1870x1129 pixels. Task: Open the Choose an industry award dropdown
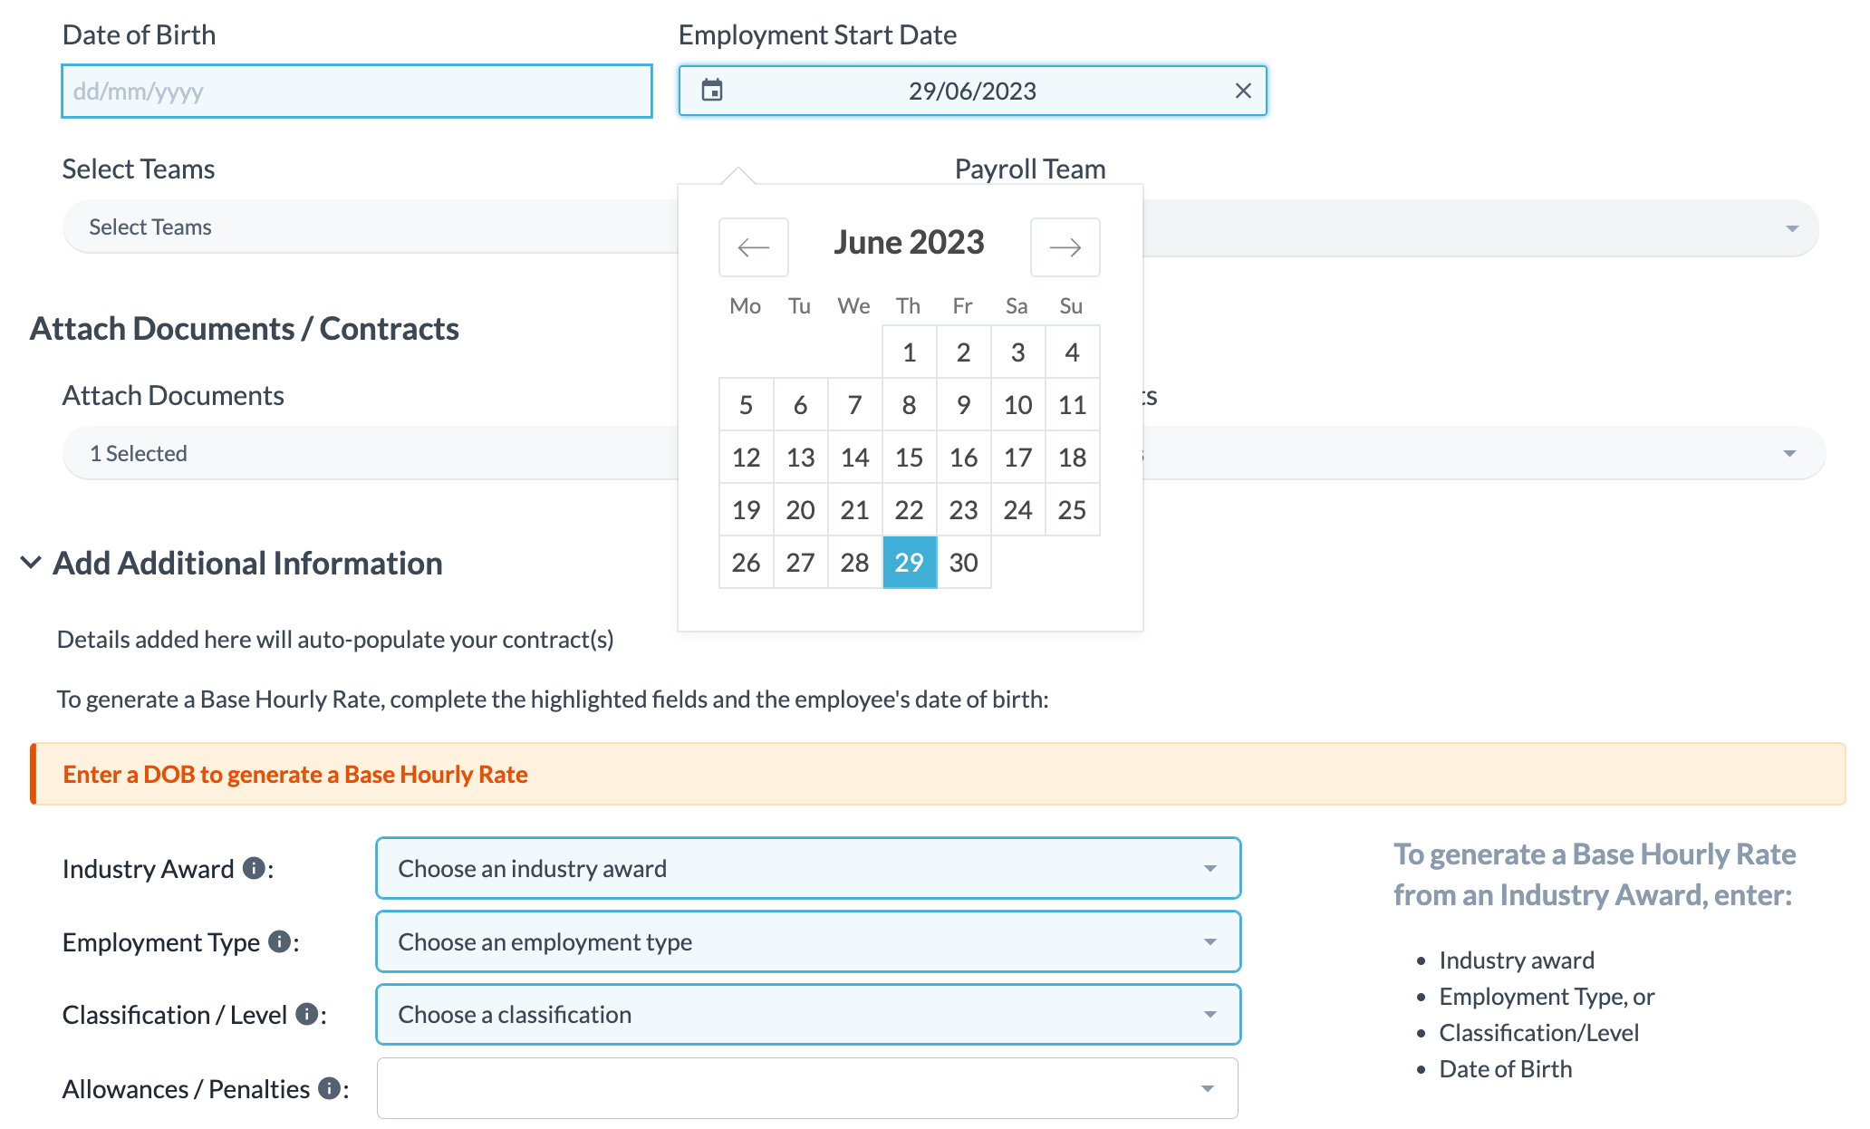807,868
